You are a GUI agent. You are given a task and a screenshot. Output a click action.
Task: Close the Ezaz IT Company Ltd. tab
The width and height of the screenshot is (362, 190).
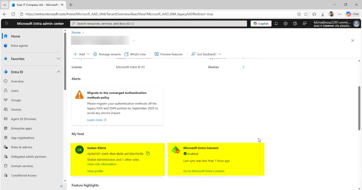point(62,5)
